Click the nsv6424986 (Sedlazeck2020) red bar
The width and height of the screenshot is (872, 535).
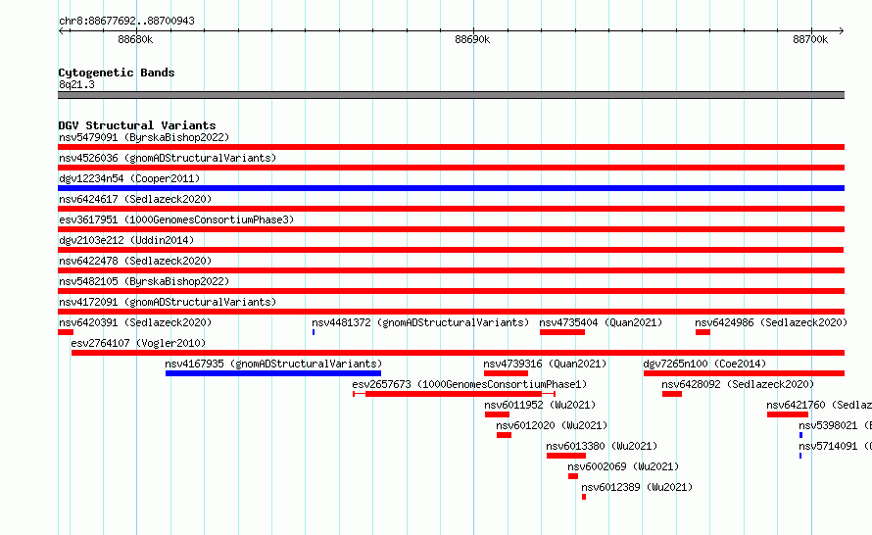point(702,332)
